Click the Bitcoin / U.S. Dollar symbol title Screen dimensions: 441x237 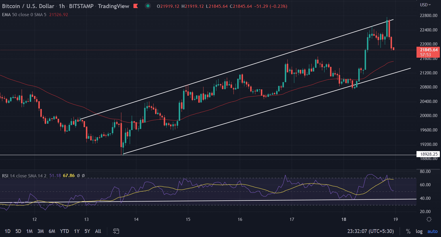28,6
